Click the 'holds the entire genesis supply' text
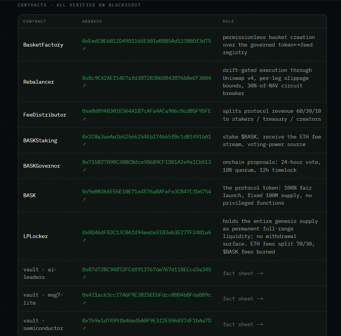 (270, 221)
